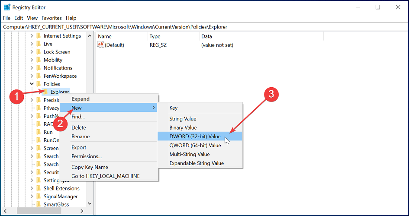Open the File menu
Screen dimensions: 409x216
coord(6,18)
